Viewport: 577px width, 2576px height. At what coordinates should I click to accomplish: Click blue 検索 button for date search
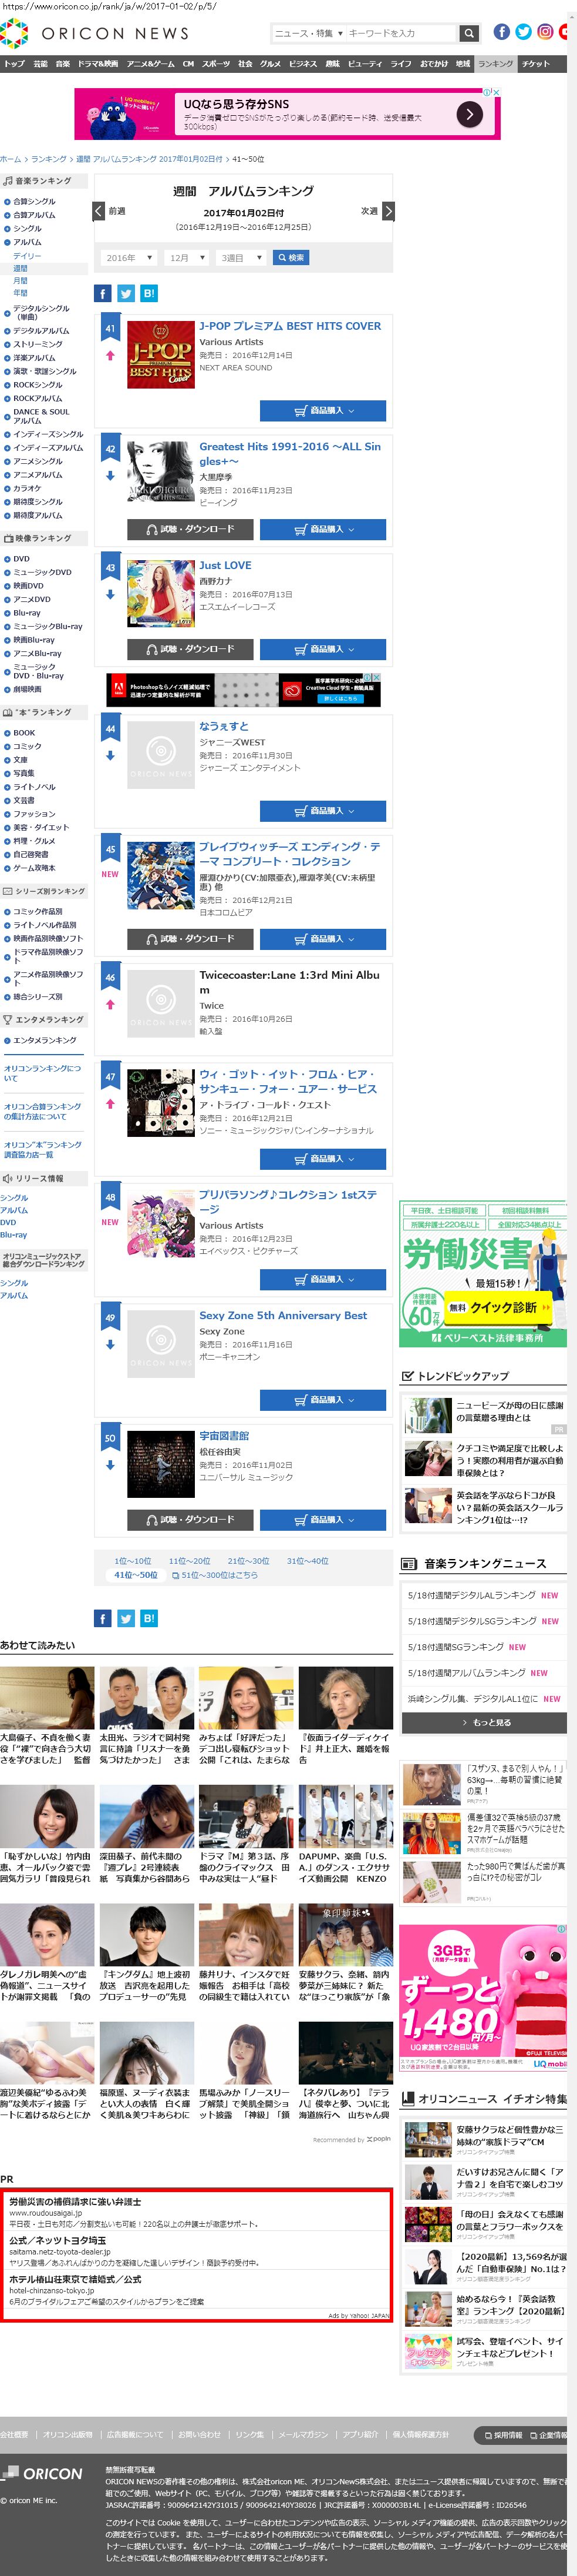tap(291, 258)
